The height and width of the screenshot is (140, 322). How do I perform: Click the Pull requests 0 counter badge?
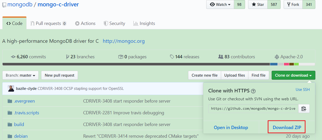coord(64,24)
